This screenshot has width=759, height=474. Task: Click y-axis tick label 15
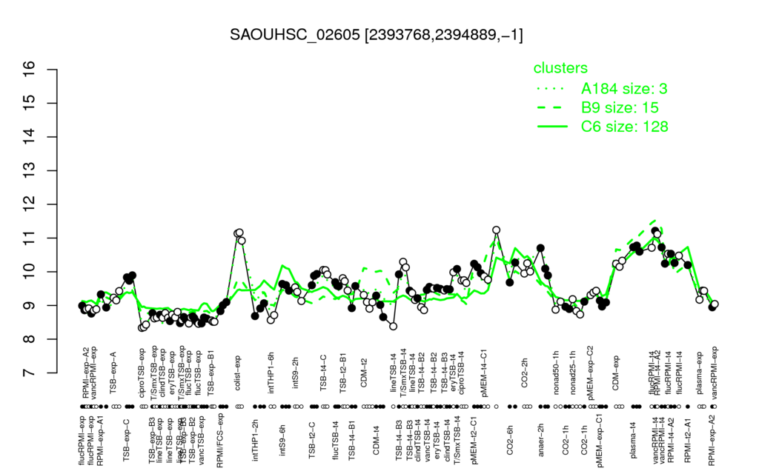29,103
